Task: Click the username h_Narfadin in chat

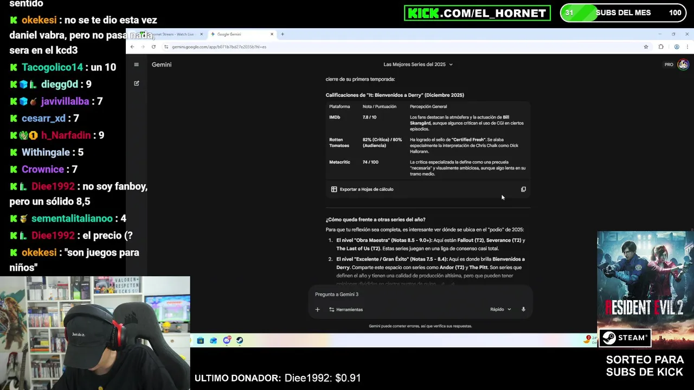Action: coord(67,135)
